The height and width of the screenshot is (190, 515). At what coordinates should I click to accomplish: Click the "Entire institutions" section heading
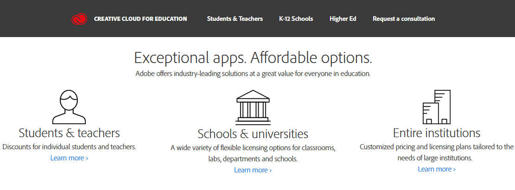tap(437, 133)
